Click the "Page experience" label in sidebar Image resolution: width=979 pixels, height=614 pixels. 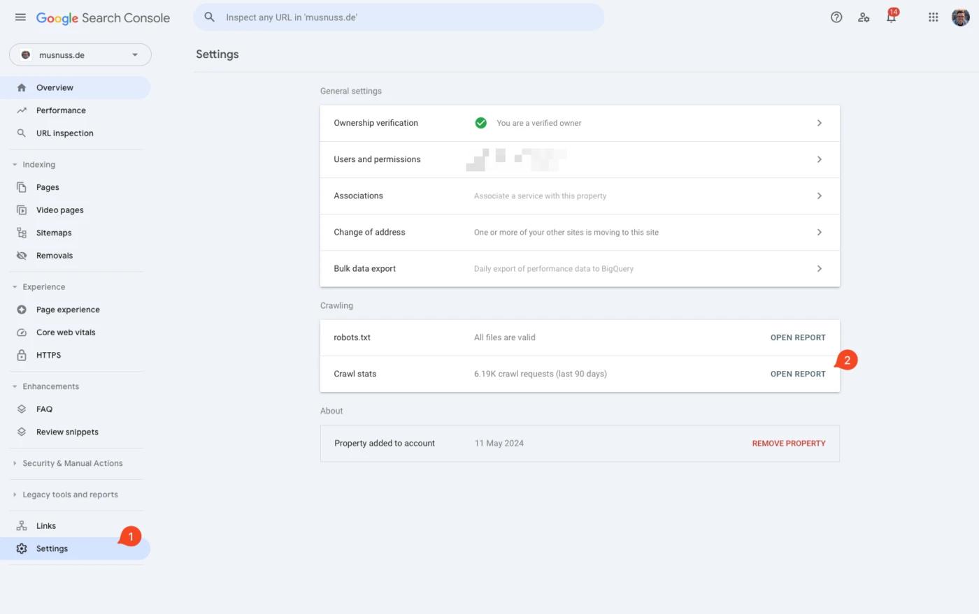(x=68, y=309)
